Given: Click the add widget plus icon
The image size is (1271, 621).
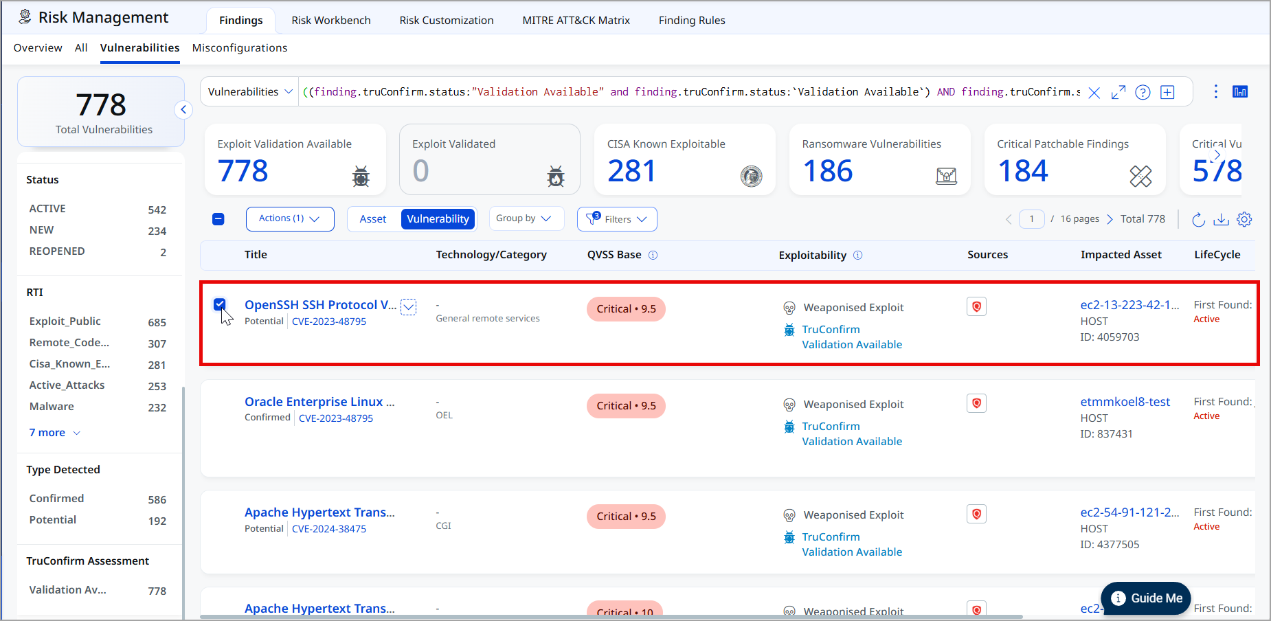Looking at the screenshot, I should pyautogui.click(x=1167, y=92).
